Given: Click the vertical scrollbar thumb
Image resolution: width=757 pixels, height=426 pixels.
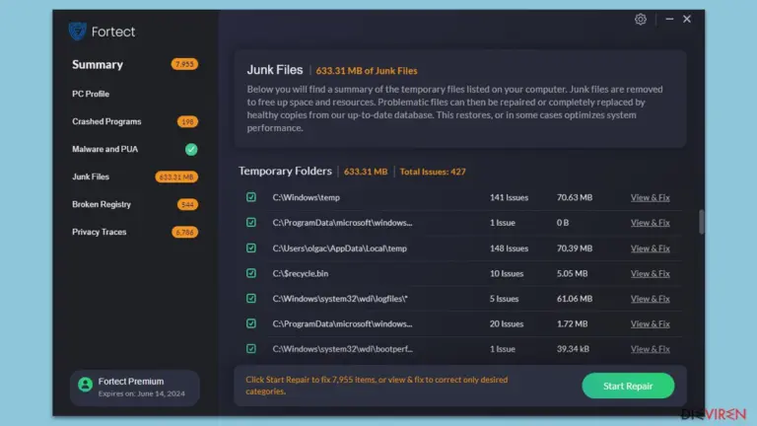Looking at the screenshot, I should [x=701, y=222].
